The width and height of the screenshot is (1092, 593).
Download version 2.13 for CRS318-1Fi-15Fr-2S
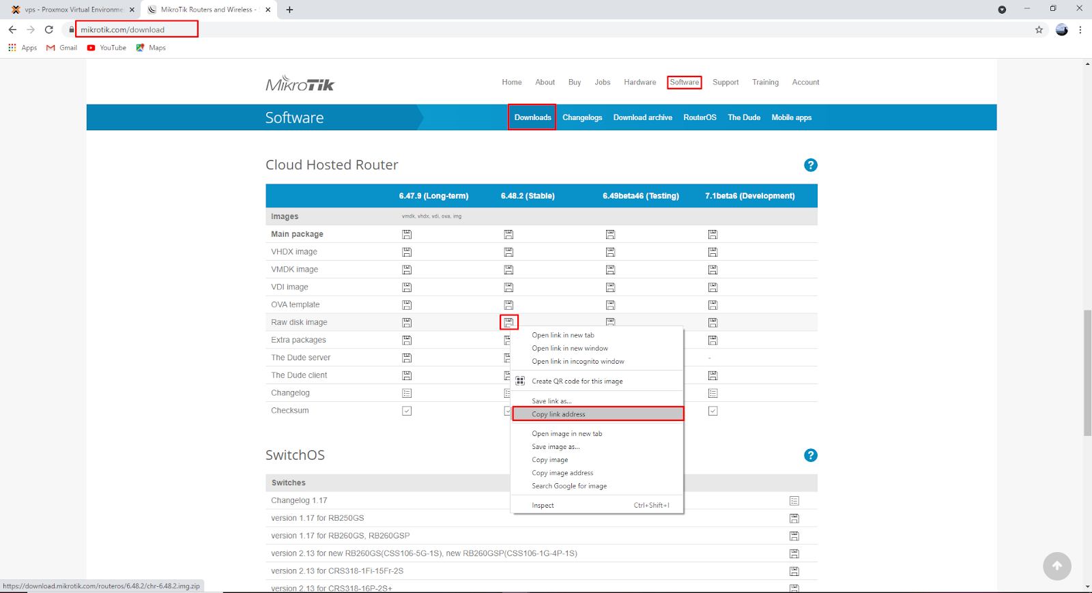[x=794, y=571]
